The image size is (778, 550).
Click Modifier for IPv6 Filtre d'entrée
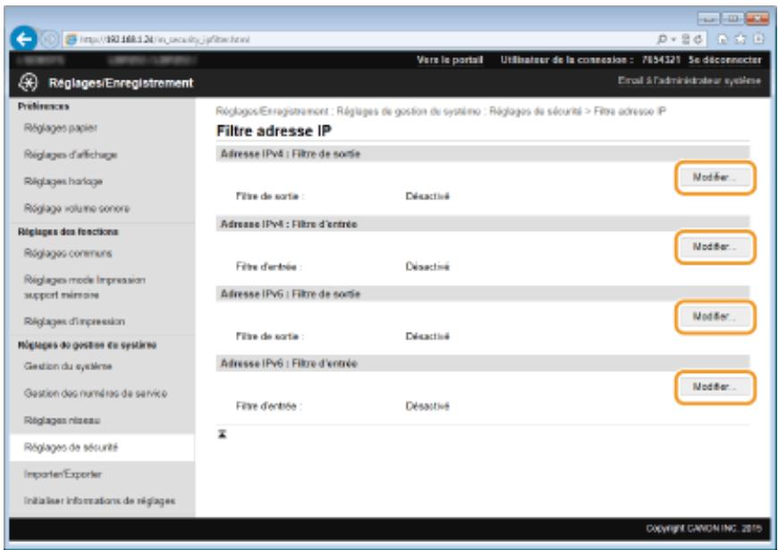tap(715, 386)
